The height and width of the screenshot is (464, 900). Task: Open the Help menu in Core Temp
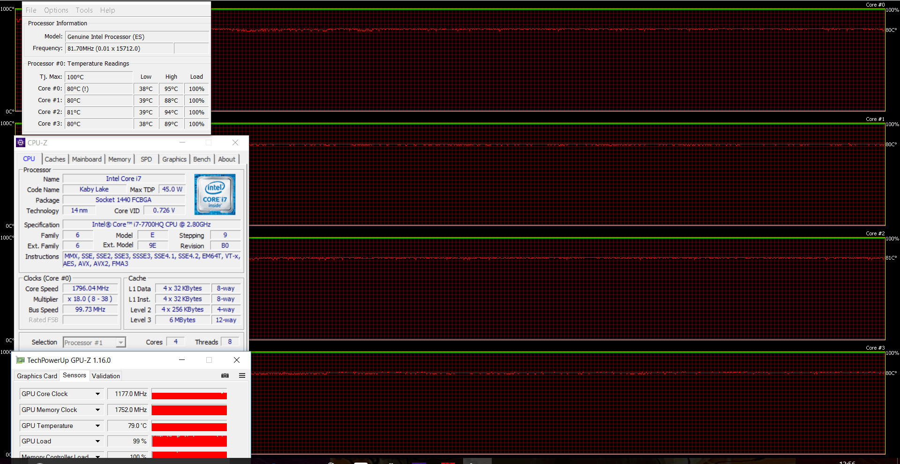pos(107,10)
